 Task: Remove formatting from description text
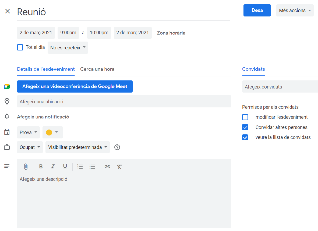pos(119,167)
